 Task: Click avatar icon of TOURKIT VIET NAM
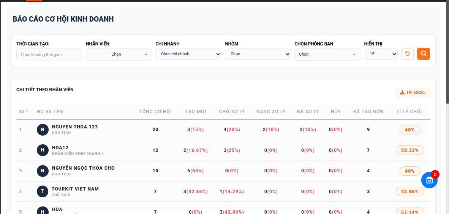[43, 192]
